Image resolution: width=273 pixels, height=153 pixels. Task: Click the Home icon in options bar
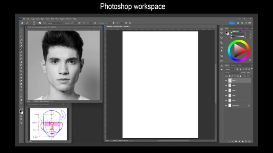22,23
